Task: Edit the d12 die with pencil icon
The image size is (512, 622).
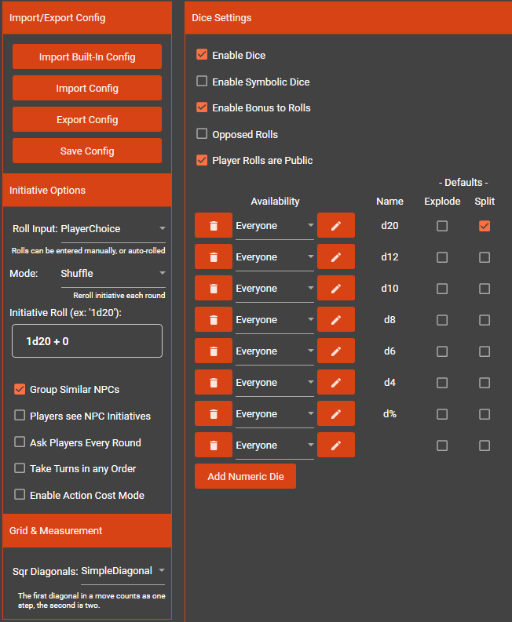Action: pyautogui.click(x=336, y=256)
